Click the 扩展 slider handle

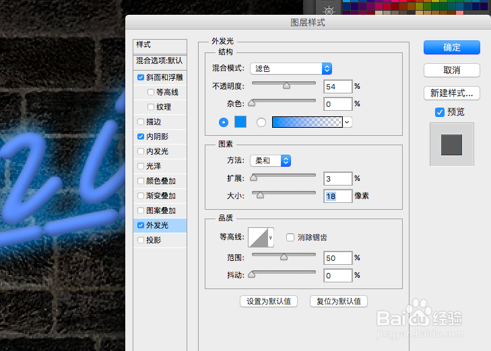tap(253, 178)
